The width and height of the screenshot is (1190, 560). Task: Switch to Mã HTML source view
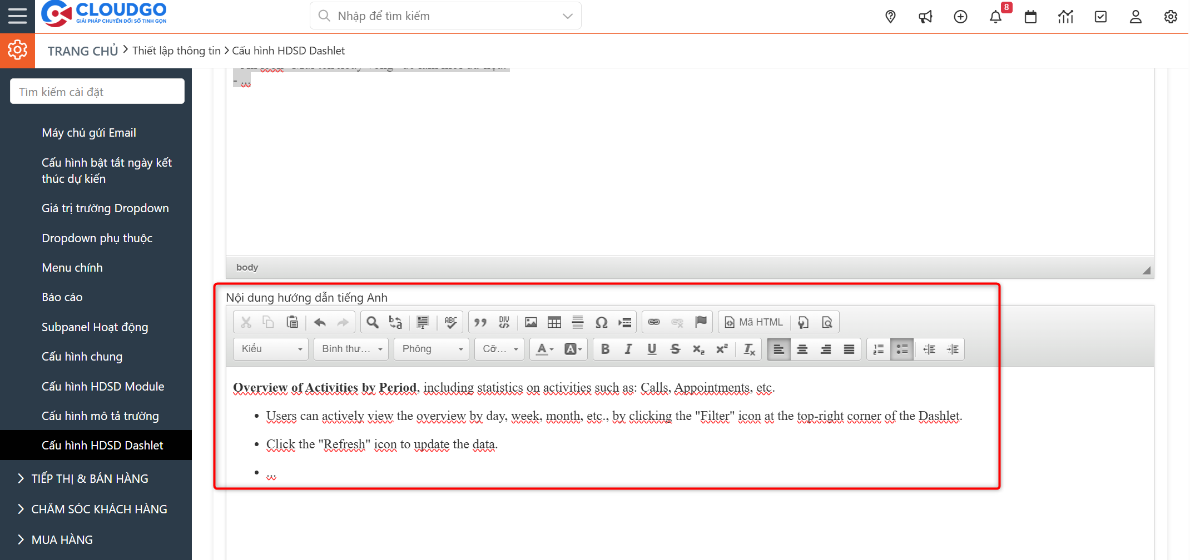click(754, 322)
